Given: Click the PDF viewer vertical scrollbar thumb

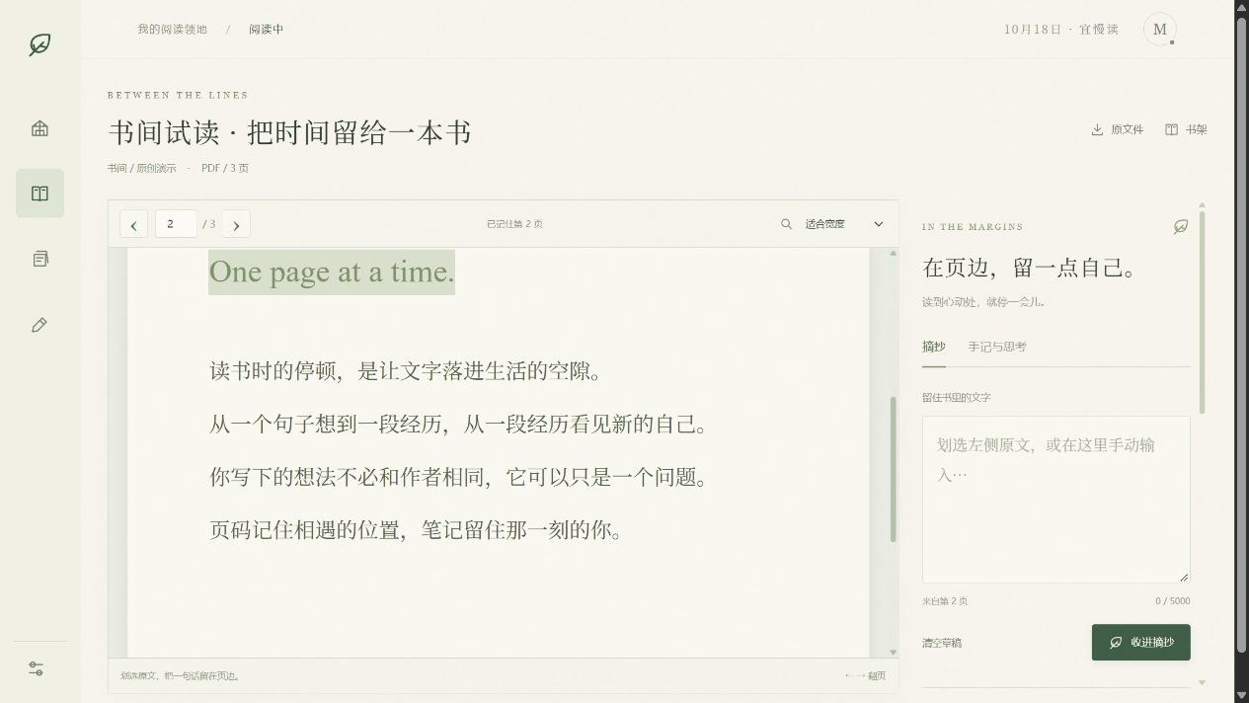Looking at the screenshot, I should [x=894, y=469].
